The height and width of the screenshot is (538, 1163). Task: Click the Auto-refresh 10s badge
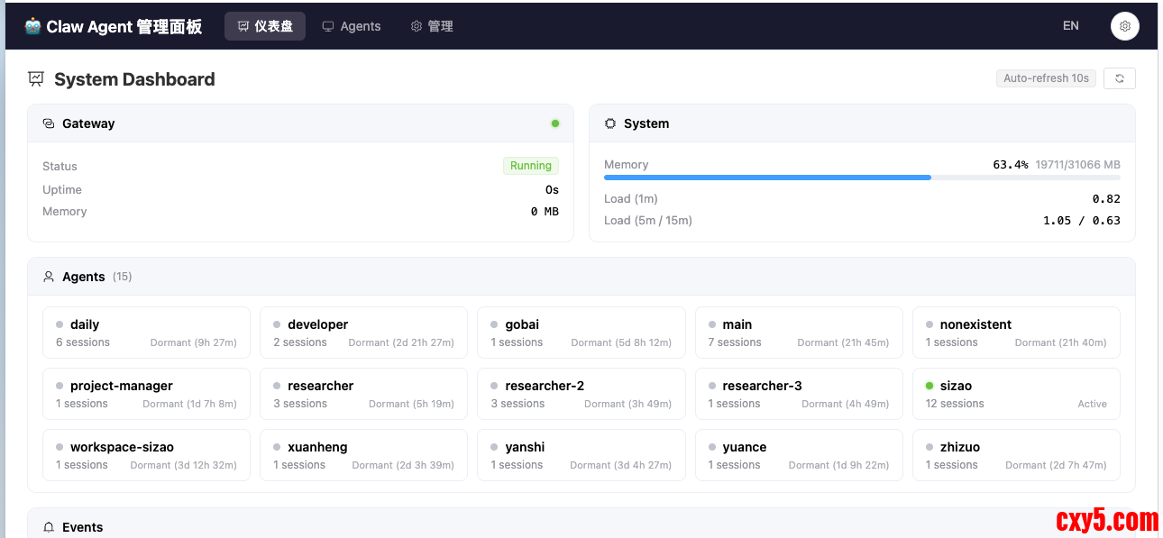point(1046,78)
